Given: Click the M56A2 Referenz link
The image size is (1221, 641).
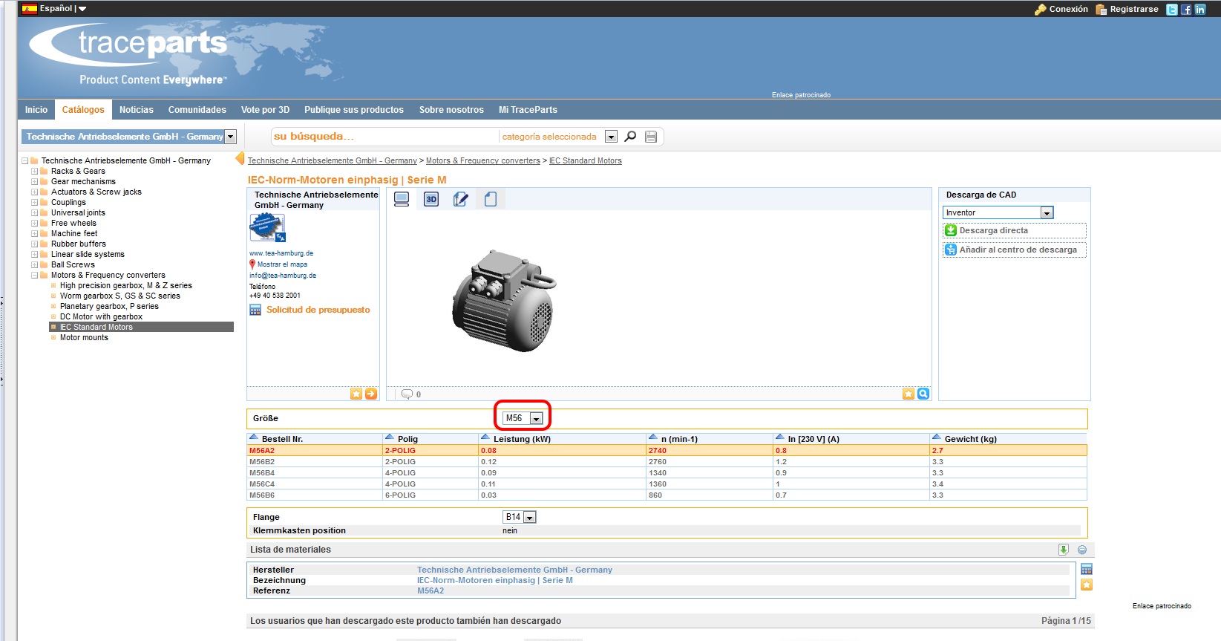Looking at the screenshot, I should click(x=431, y=591).
